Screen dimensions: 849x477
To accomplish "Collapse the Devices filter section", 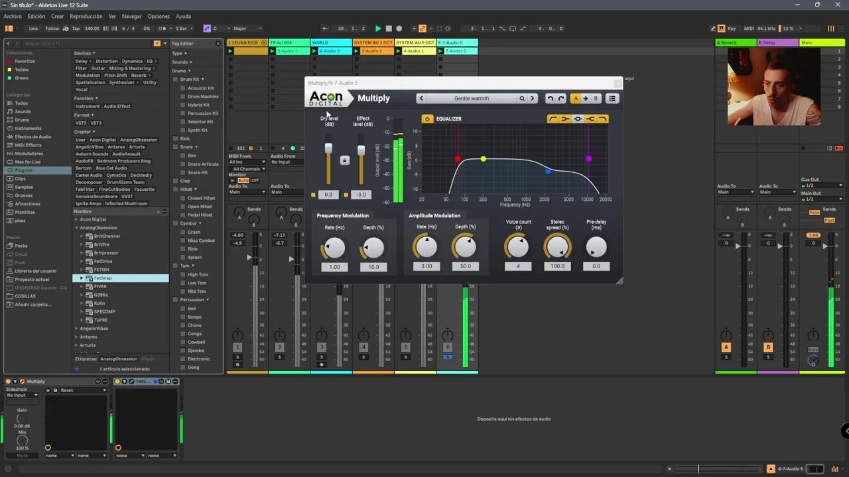I will pyautogui.click(x=94, y=53).
